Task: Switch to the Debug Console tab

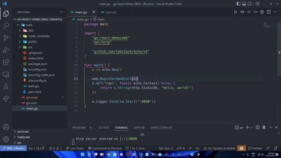Action: coord(161,128)
